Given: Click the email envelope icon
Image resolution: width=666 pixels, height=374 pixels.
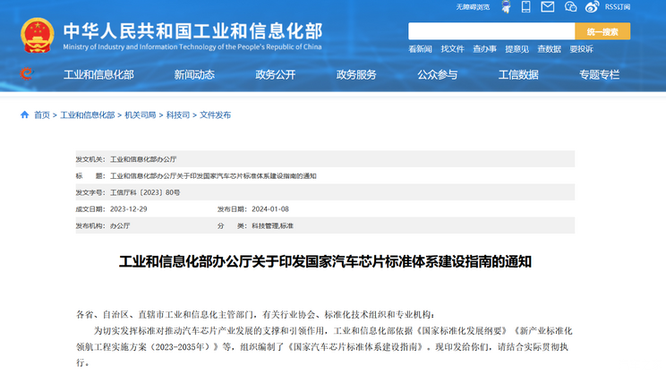Looking at the screenshot, I should [548, 7].
